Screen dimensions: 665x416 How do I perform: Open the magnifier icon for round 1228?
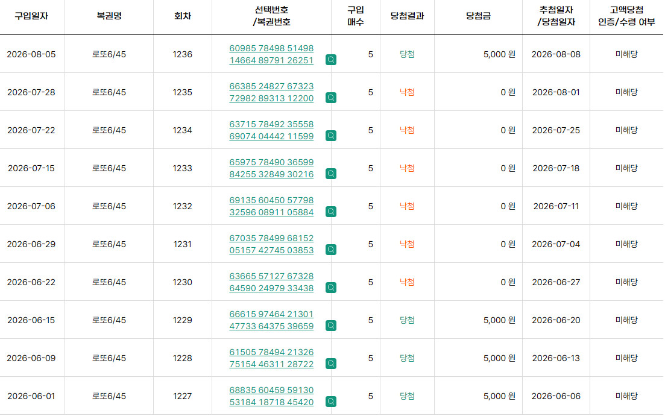tap(331, 364)
